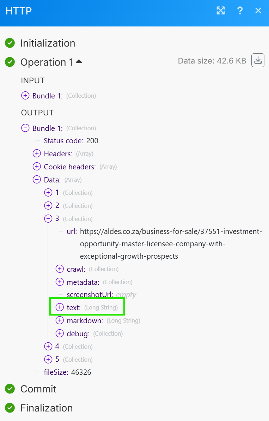Click the Finalization green check icon
269x421 pixels.
(10, 408)
